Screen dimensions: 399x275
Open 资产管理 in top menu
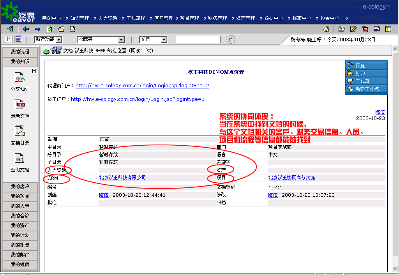(x=245, y=18)
